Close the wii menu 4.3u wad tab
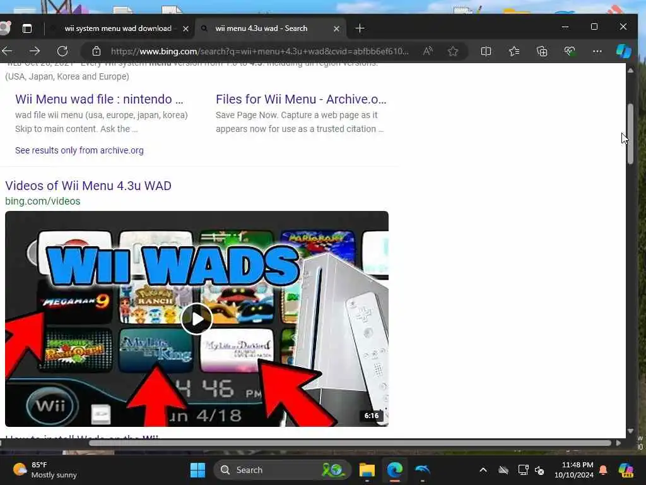The height and width of the screenshot is (485, 646). coord(336,28)
